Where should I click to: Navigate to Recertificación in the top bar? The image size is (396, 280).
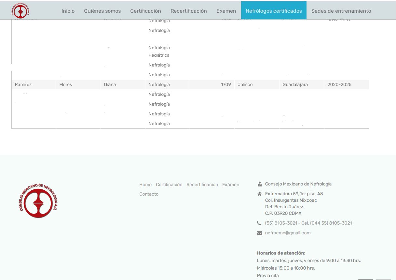pyautogui.click(x=188, y=11)
